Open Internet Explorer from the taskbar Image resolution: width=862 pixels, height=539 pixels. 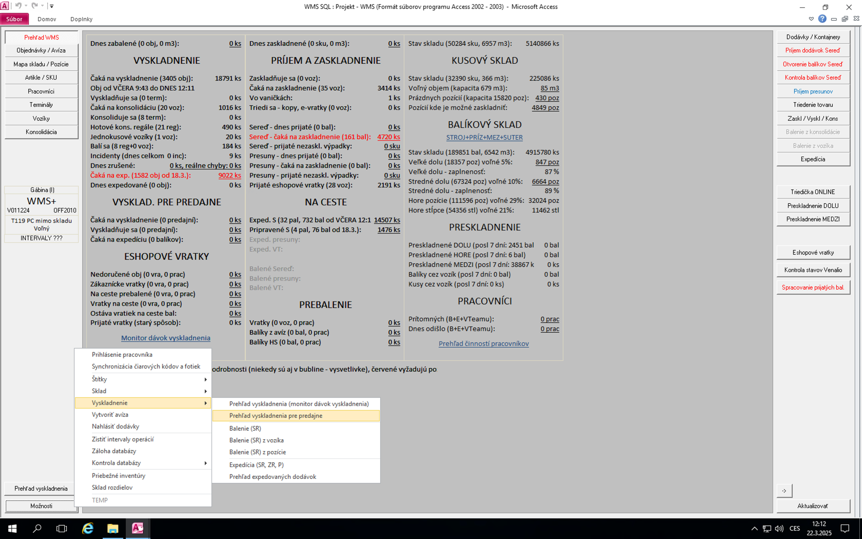pos(88,528)
